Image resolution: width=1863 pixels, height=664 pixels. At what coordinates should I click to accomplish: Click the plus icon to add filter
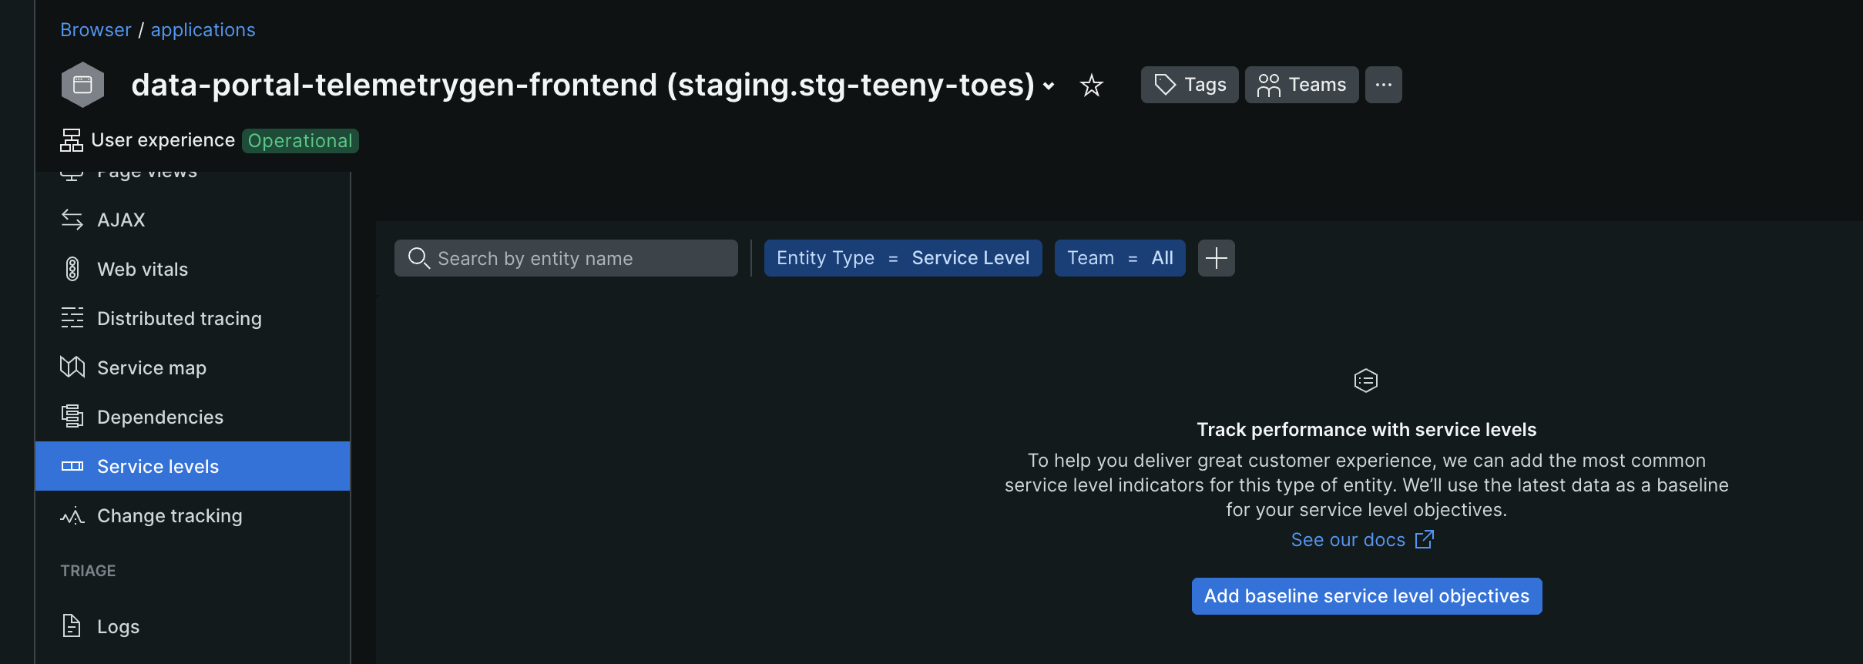pos(1216,258)
